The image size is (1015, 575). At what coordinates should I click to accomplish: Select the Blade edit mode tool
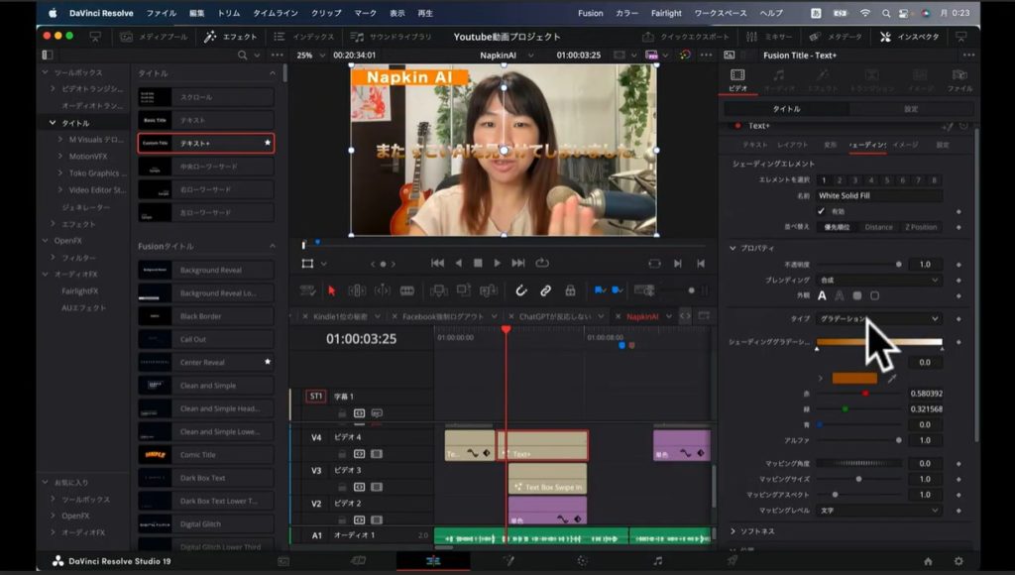(407, 290)
